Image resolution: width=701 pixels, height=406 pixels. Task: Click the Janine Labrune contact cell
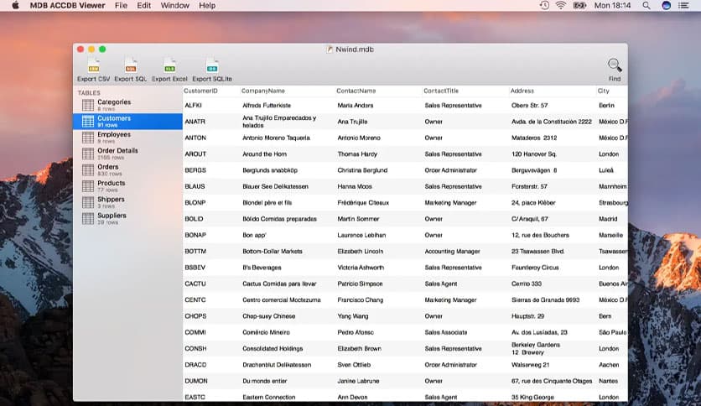click(359, 381)
